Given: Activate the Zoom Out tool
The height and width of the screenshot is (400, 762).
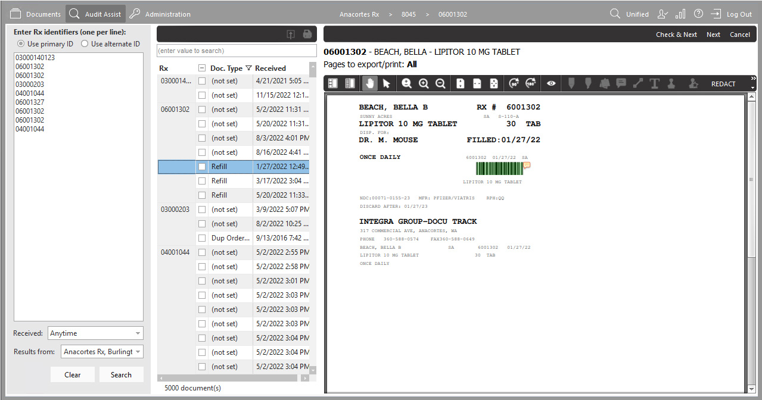Looking at the screenshot, I should [x=440, y=83].
